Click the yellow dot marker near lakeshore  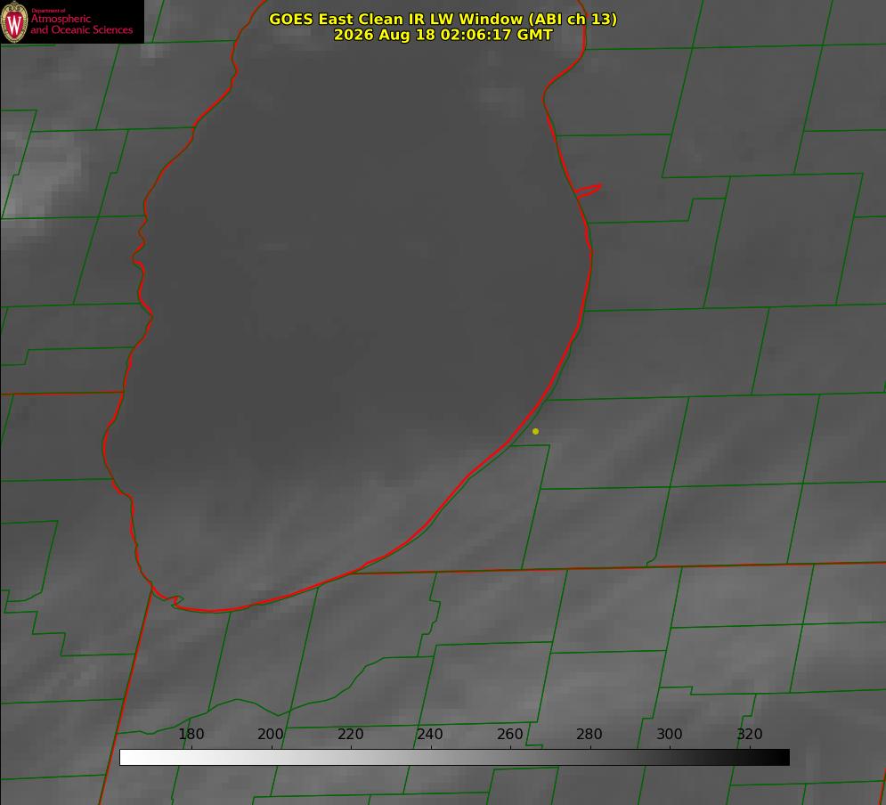click(535, 431)
